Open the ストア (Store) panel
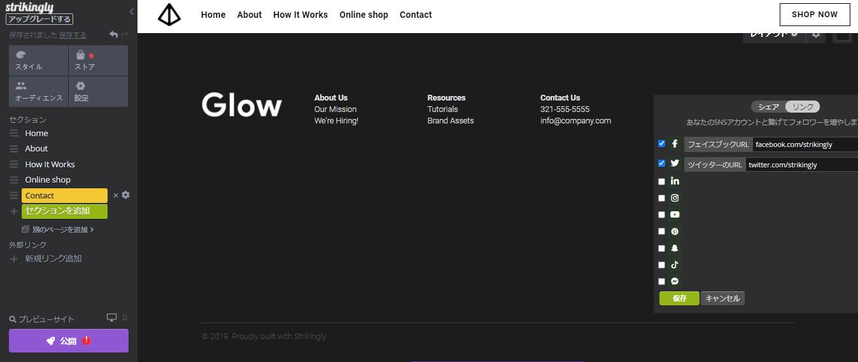 98,60
